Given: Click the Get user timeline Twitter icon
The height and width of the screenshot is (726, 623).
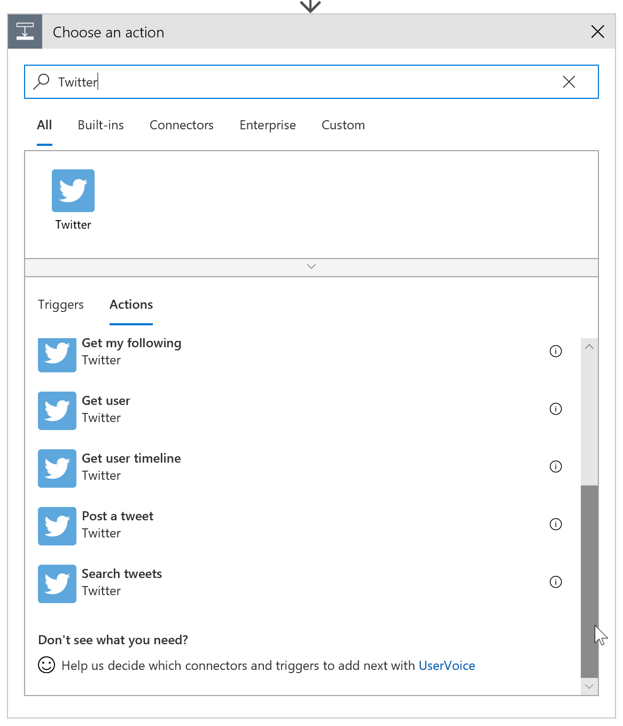Looking at the screenshot, I should (57, 469).
